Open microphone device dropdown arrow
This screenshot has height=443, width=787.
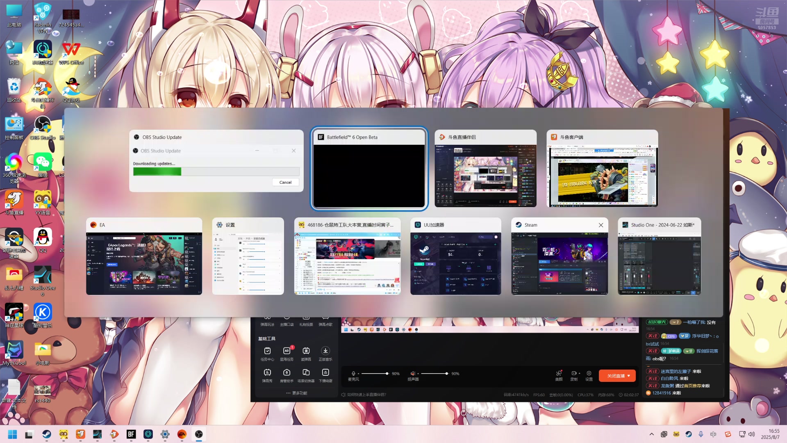pyautogui.click(x=358, y=374)
